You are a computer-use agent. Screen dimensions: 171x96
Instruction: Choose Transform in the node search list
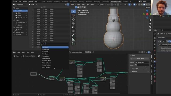click(x=55, y=47)
